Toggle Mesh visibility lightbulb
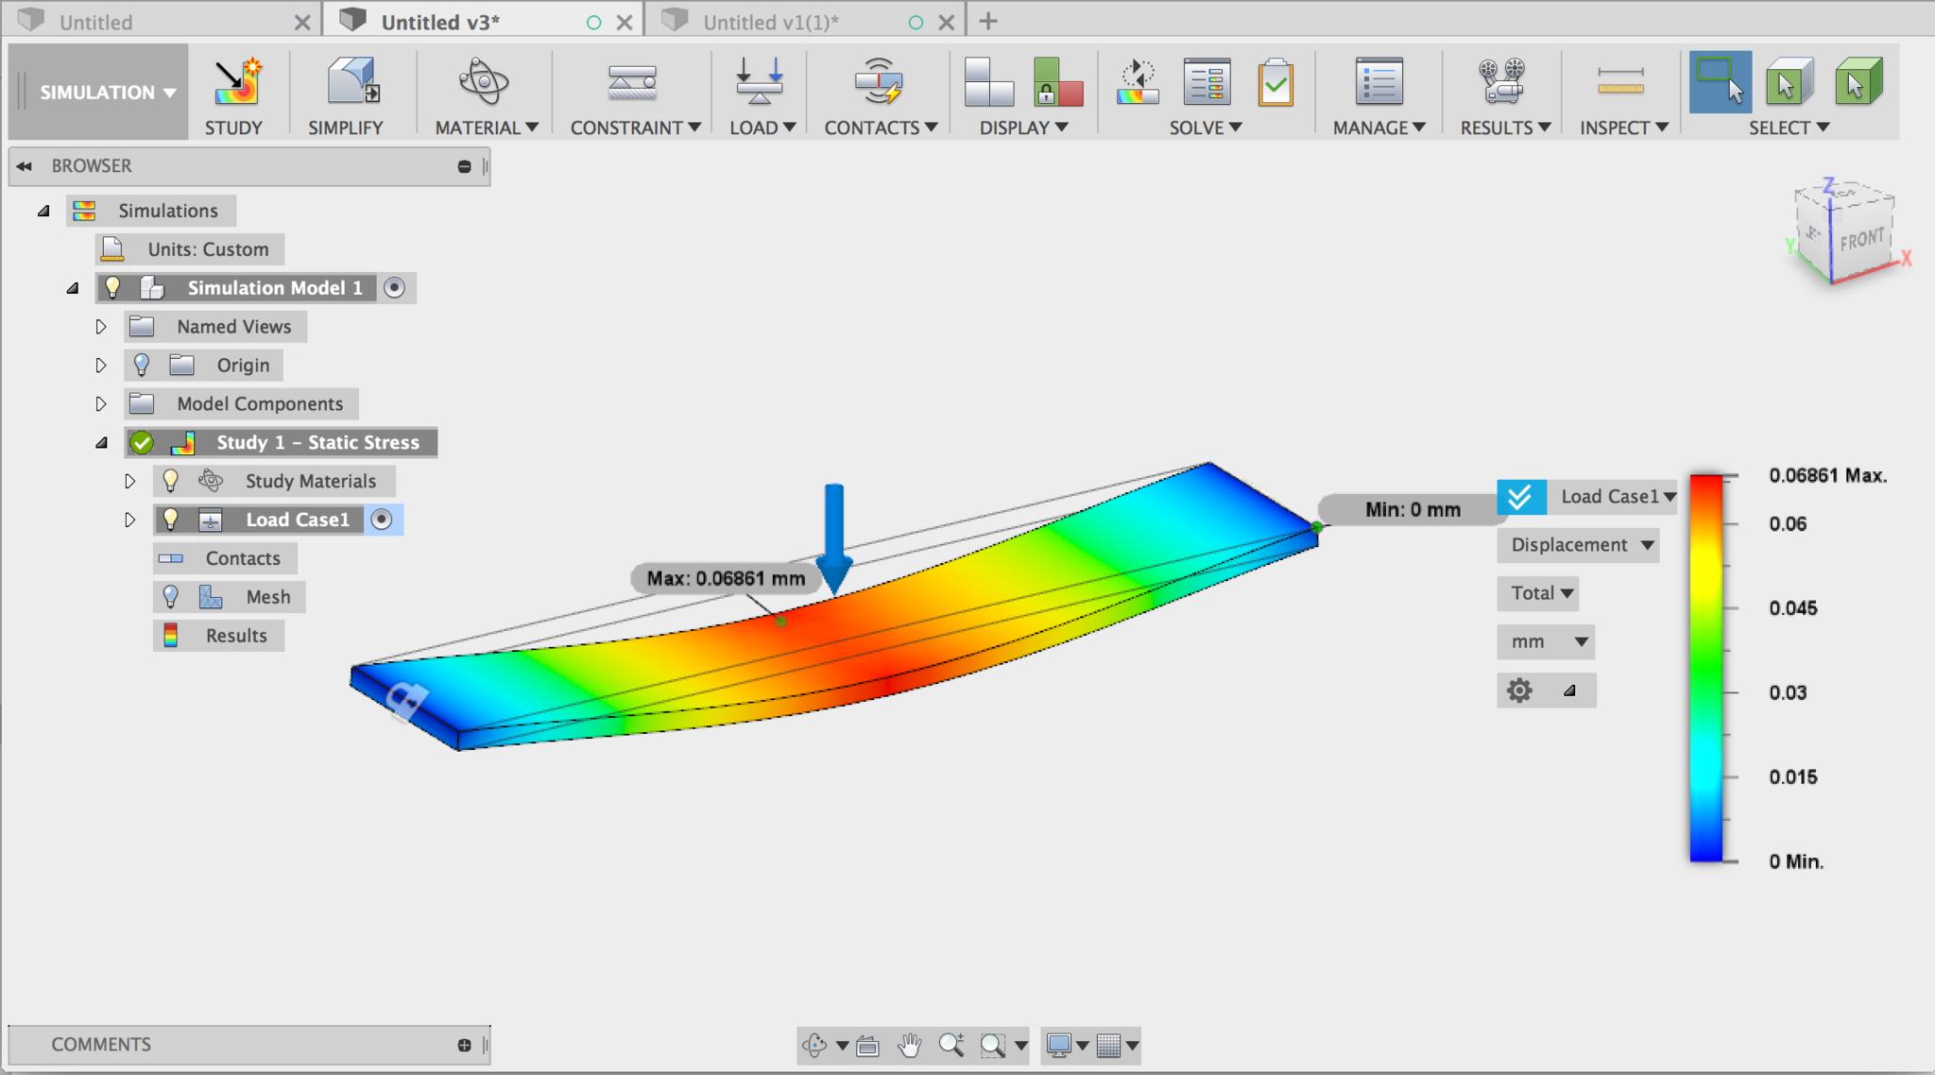 [x=170, y=597]
